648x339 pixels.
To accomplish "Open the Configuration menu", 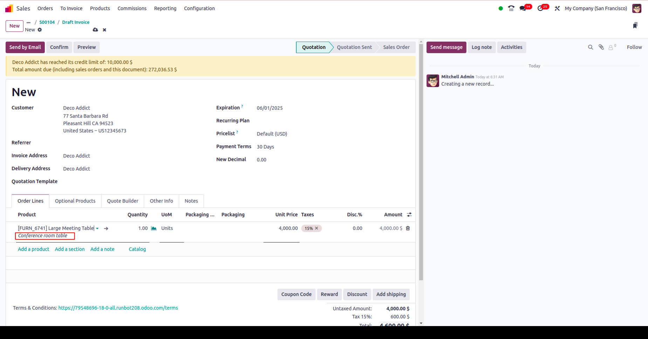I will 199,8.
